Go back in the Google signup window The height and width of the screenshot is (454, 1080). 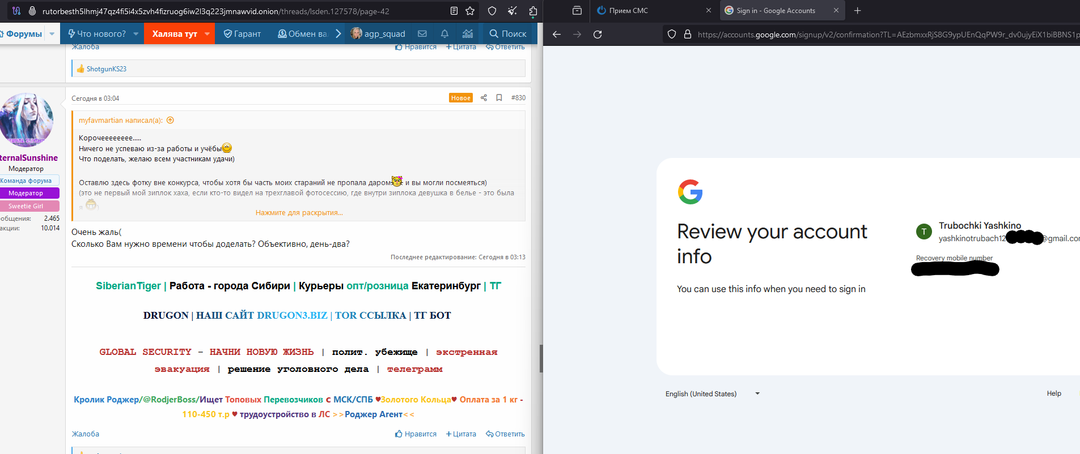point(557,35)
